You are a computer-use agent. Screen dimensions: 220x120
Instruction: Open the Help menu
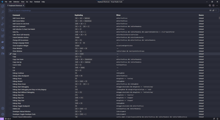(43, 2)
